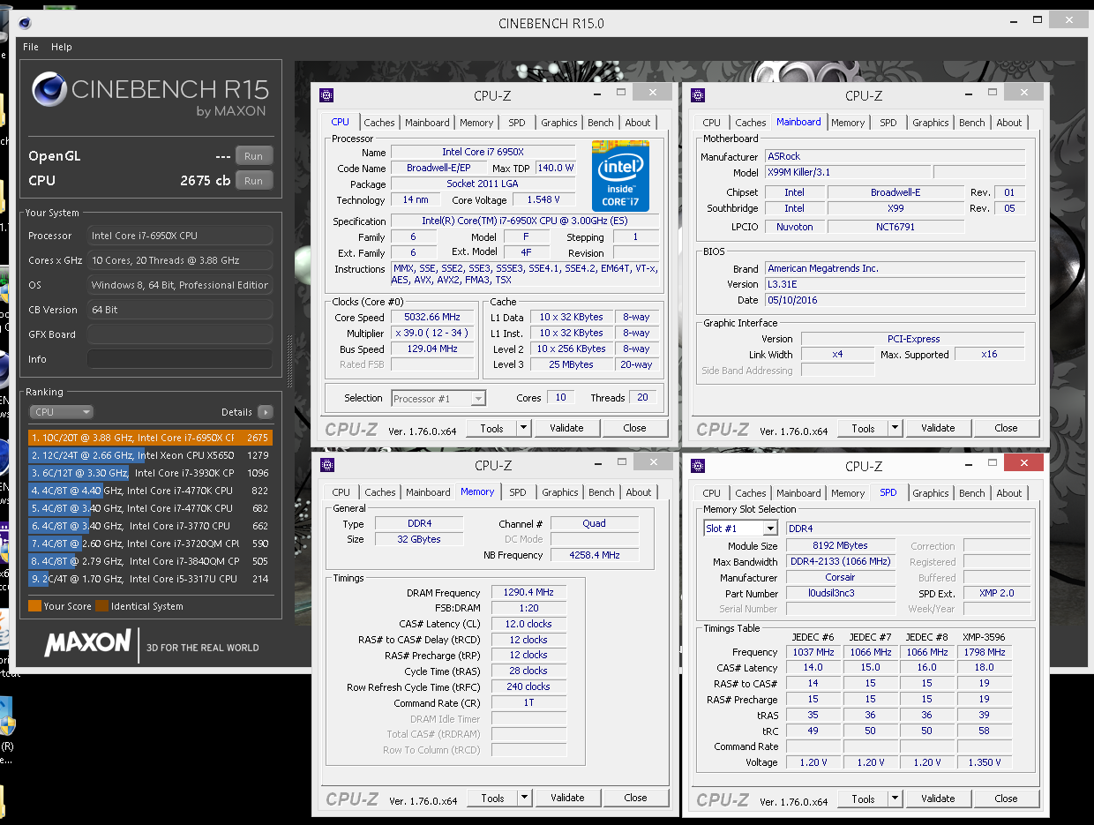This screenshot has height=825, width=1094.
Task: Click the BIOS version L3.31E
Action: 895,284
